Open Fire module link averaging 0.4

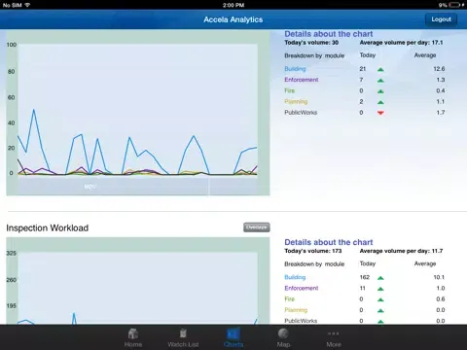[x=290, y=90]
